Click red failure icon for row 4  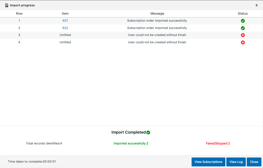tap(243, 43)
